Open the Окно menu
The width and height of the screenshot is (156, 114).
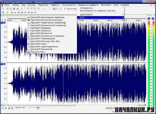(x=116, y=5)
